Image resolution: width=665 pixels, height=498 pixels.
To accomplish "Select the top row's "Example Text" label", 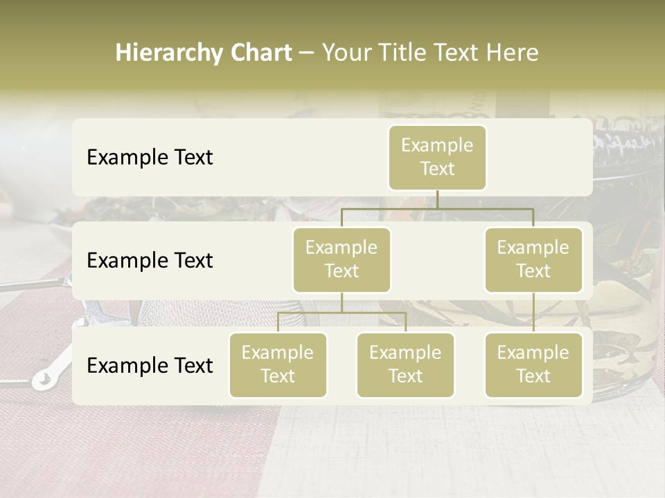I will 150,158.
